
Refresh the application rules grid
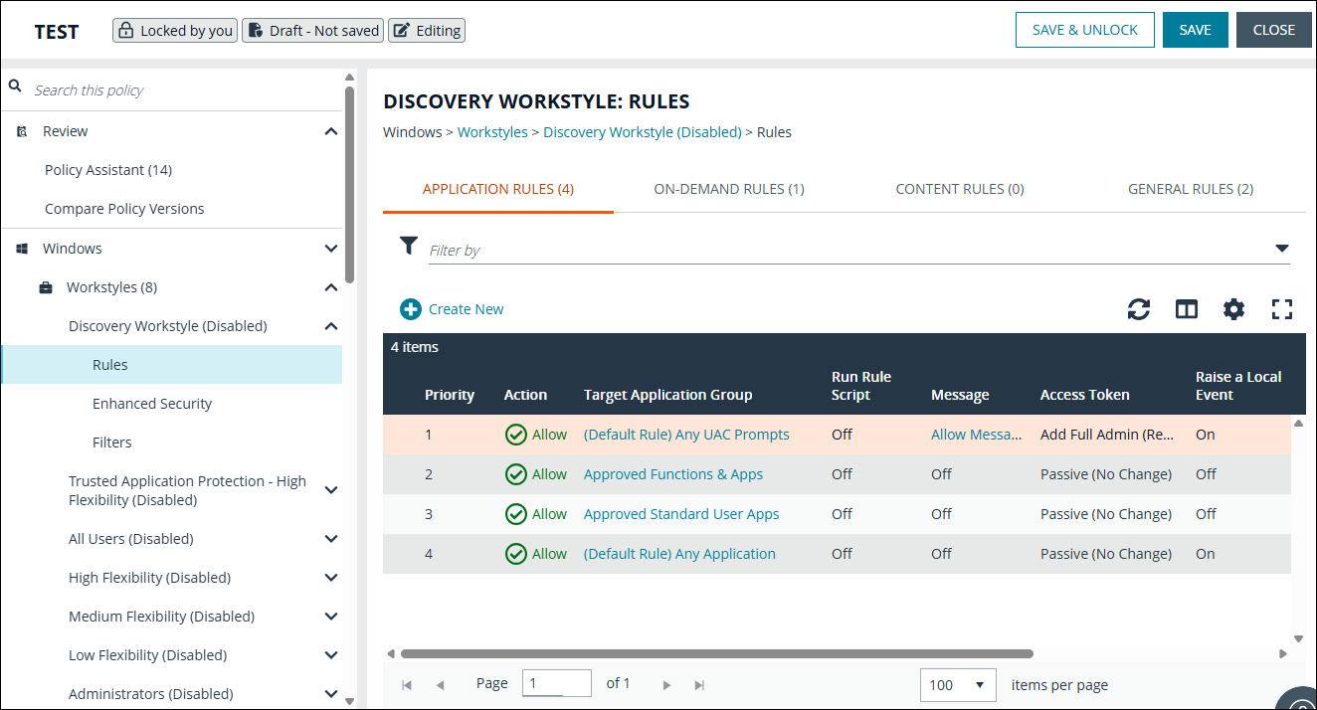point(1138,309)
